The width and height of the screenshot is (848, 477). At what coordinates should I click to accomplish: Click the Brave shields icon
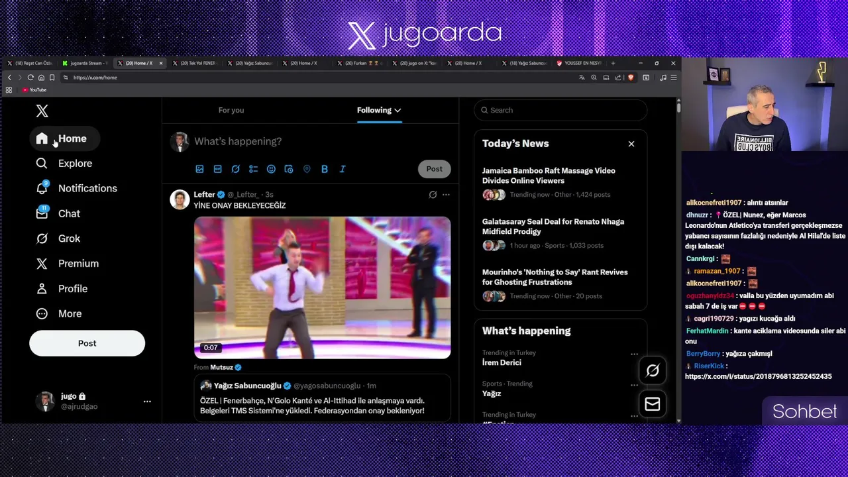630,78
